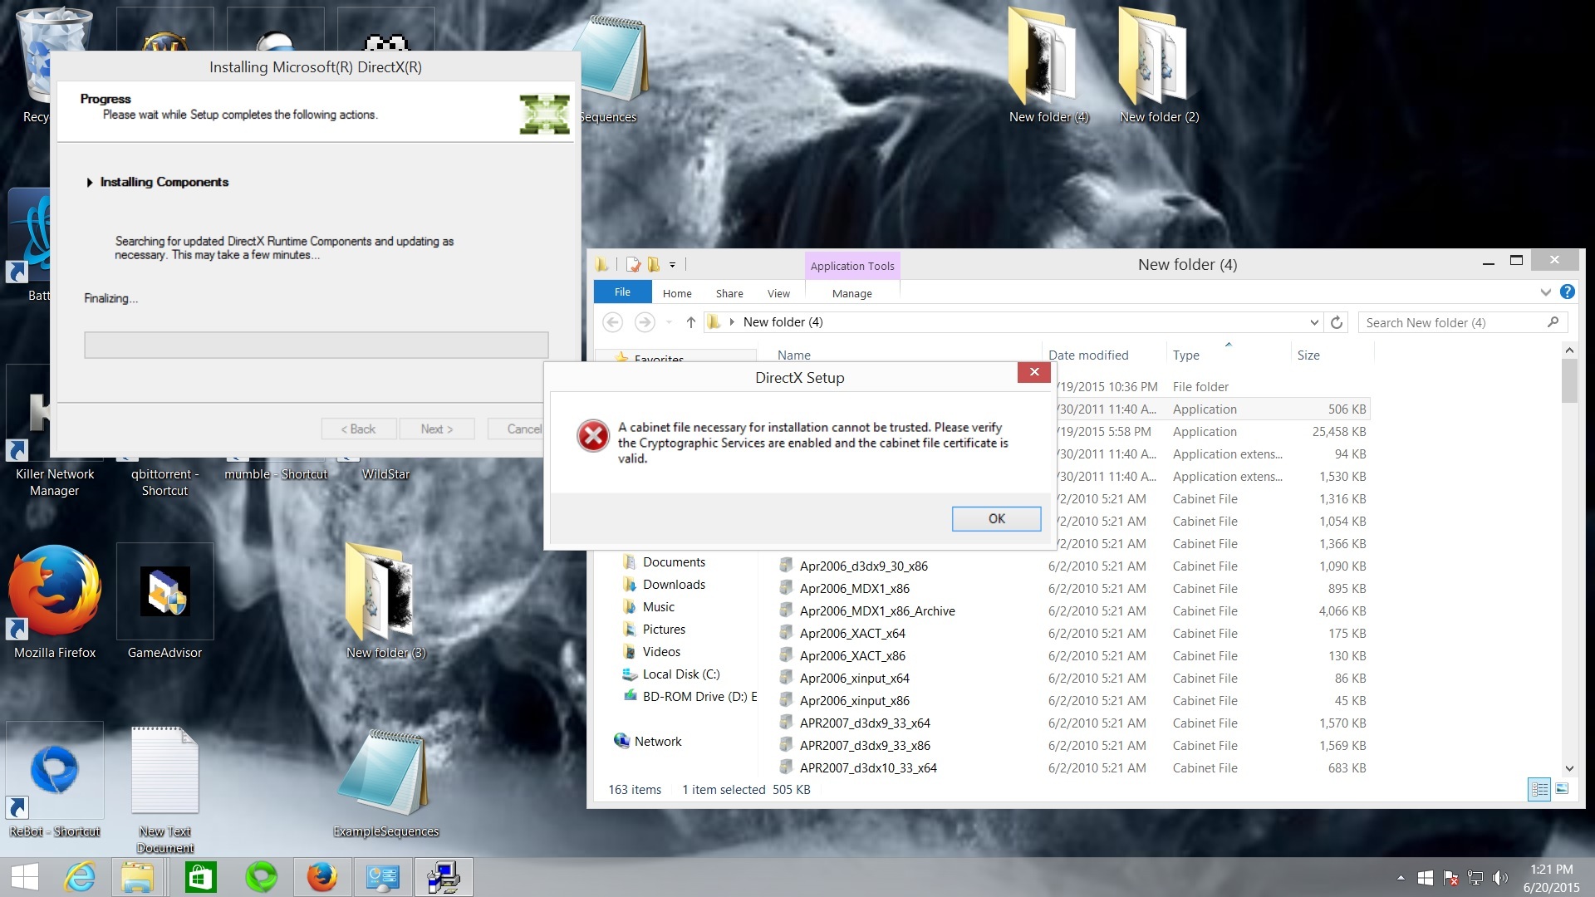Open Internet Explorer from the taskbar

[x=81, y=877]
